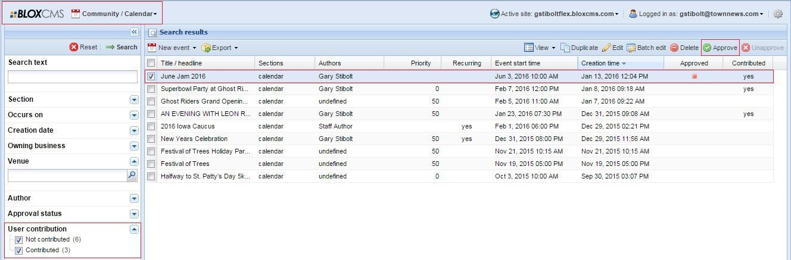Image resolution: width=791 pixels, height=260 pixels.
Task: Select the Festival of Trees title
Action: [x=185, y=164]
